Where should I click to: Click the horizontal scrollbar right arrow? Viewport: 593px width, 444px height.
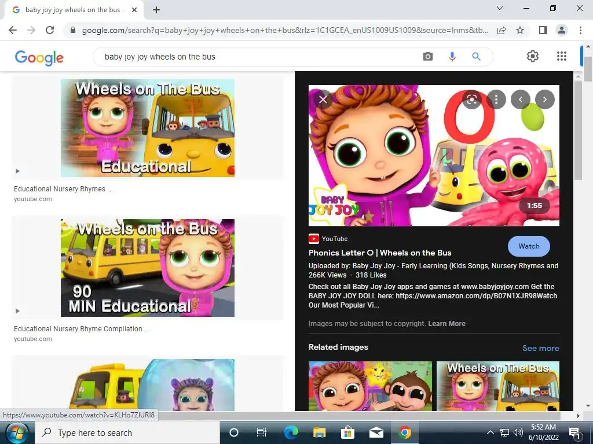[x=578, y=416]
